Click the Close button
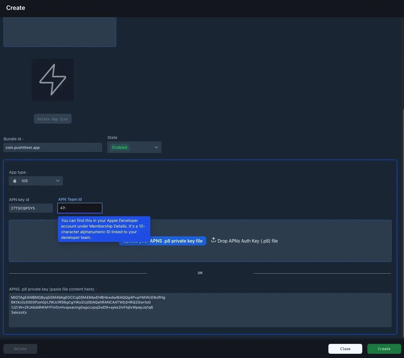The image size is (404, 358). (x=345, y=349)
